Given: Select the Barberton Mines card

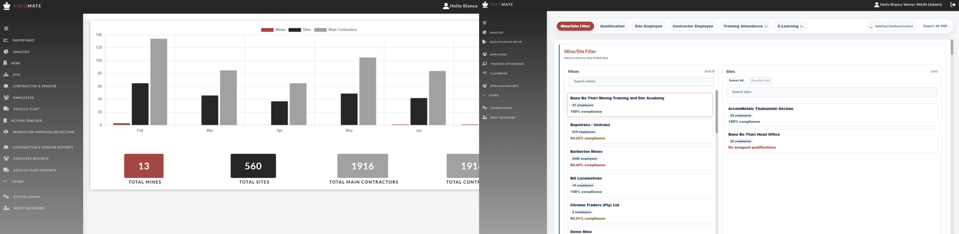Looking at the screenshot, I should point(640,158).
